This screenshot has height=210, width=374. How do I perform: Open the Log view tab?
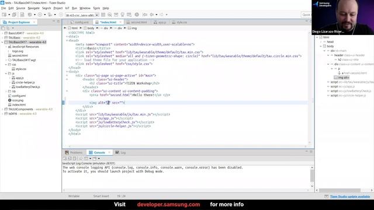pos(121,153)
